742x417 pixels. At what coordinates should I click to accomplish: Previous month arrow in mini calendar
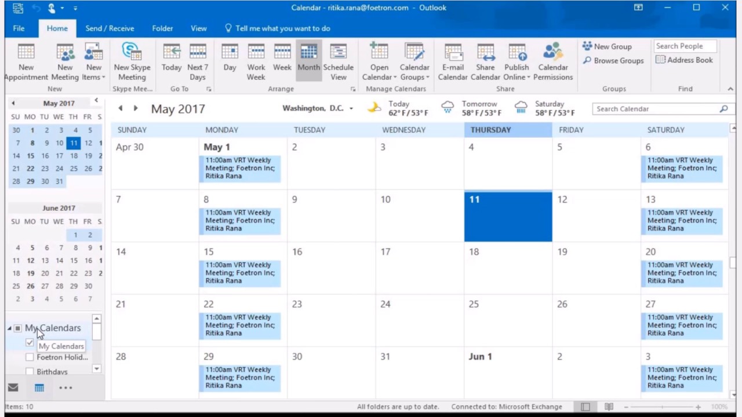point(13,103)
